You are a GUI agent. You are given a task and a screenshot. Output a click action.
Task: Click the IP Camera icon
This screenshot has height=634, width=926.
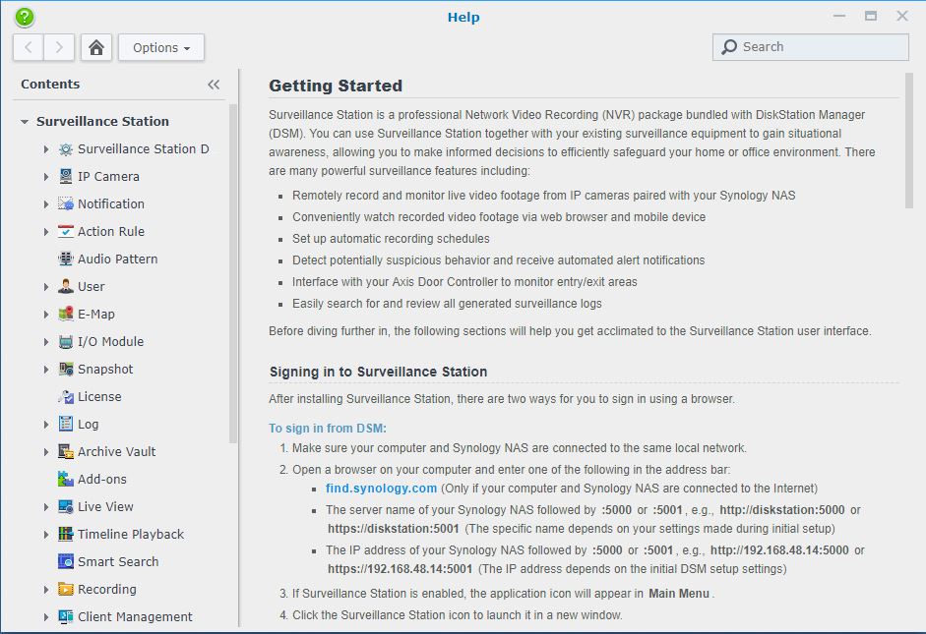(66, 176)
